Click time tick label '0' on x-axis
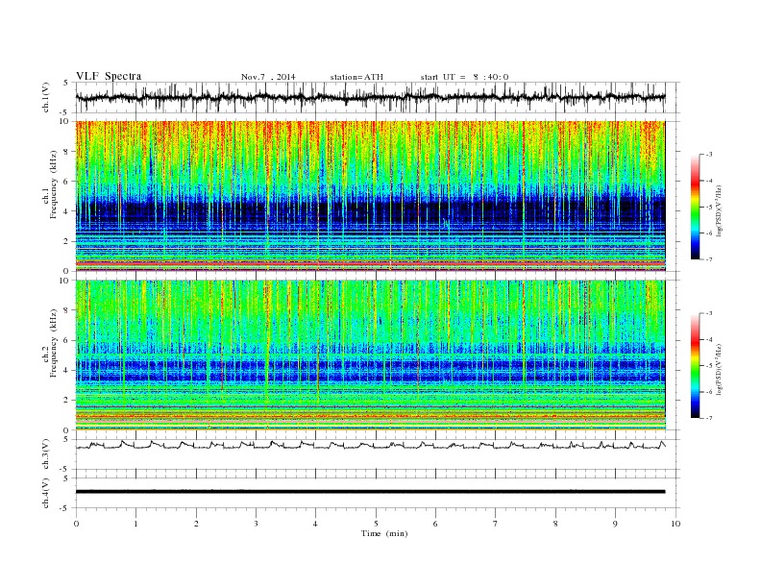This screenshot has width=761, height=588. 76,524
